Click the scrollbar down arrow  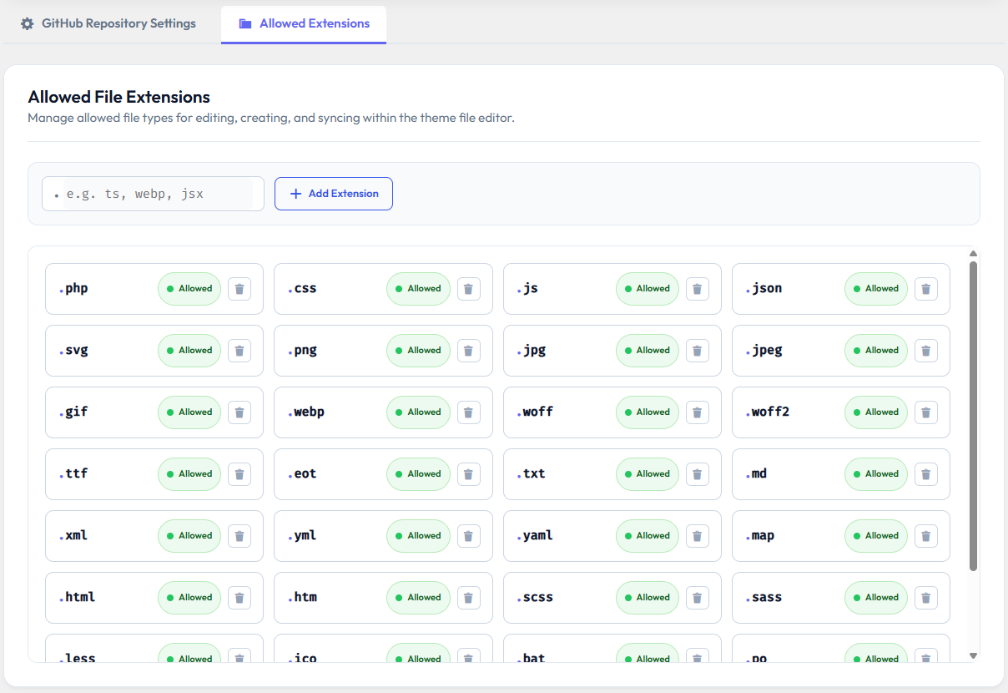(973, 656)
